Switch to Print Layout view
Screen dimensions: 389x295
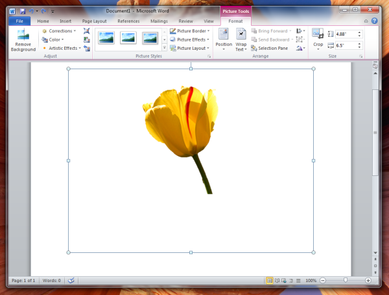(270, 280)
